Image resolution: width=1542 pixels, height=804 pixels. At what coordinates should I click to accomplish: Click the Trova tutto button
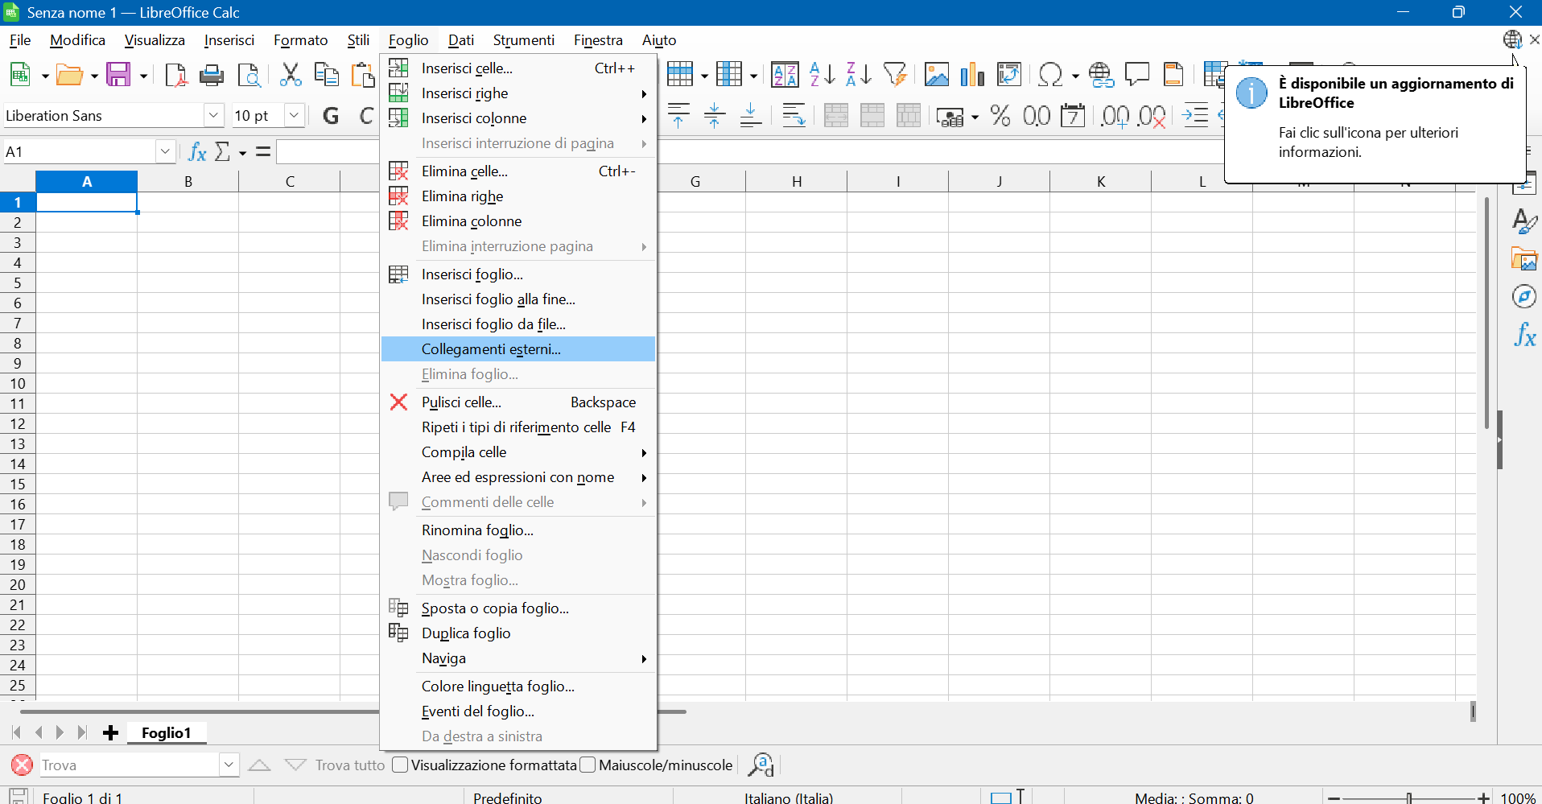[350, 765]
